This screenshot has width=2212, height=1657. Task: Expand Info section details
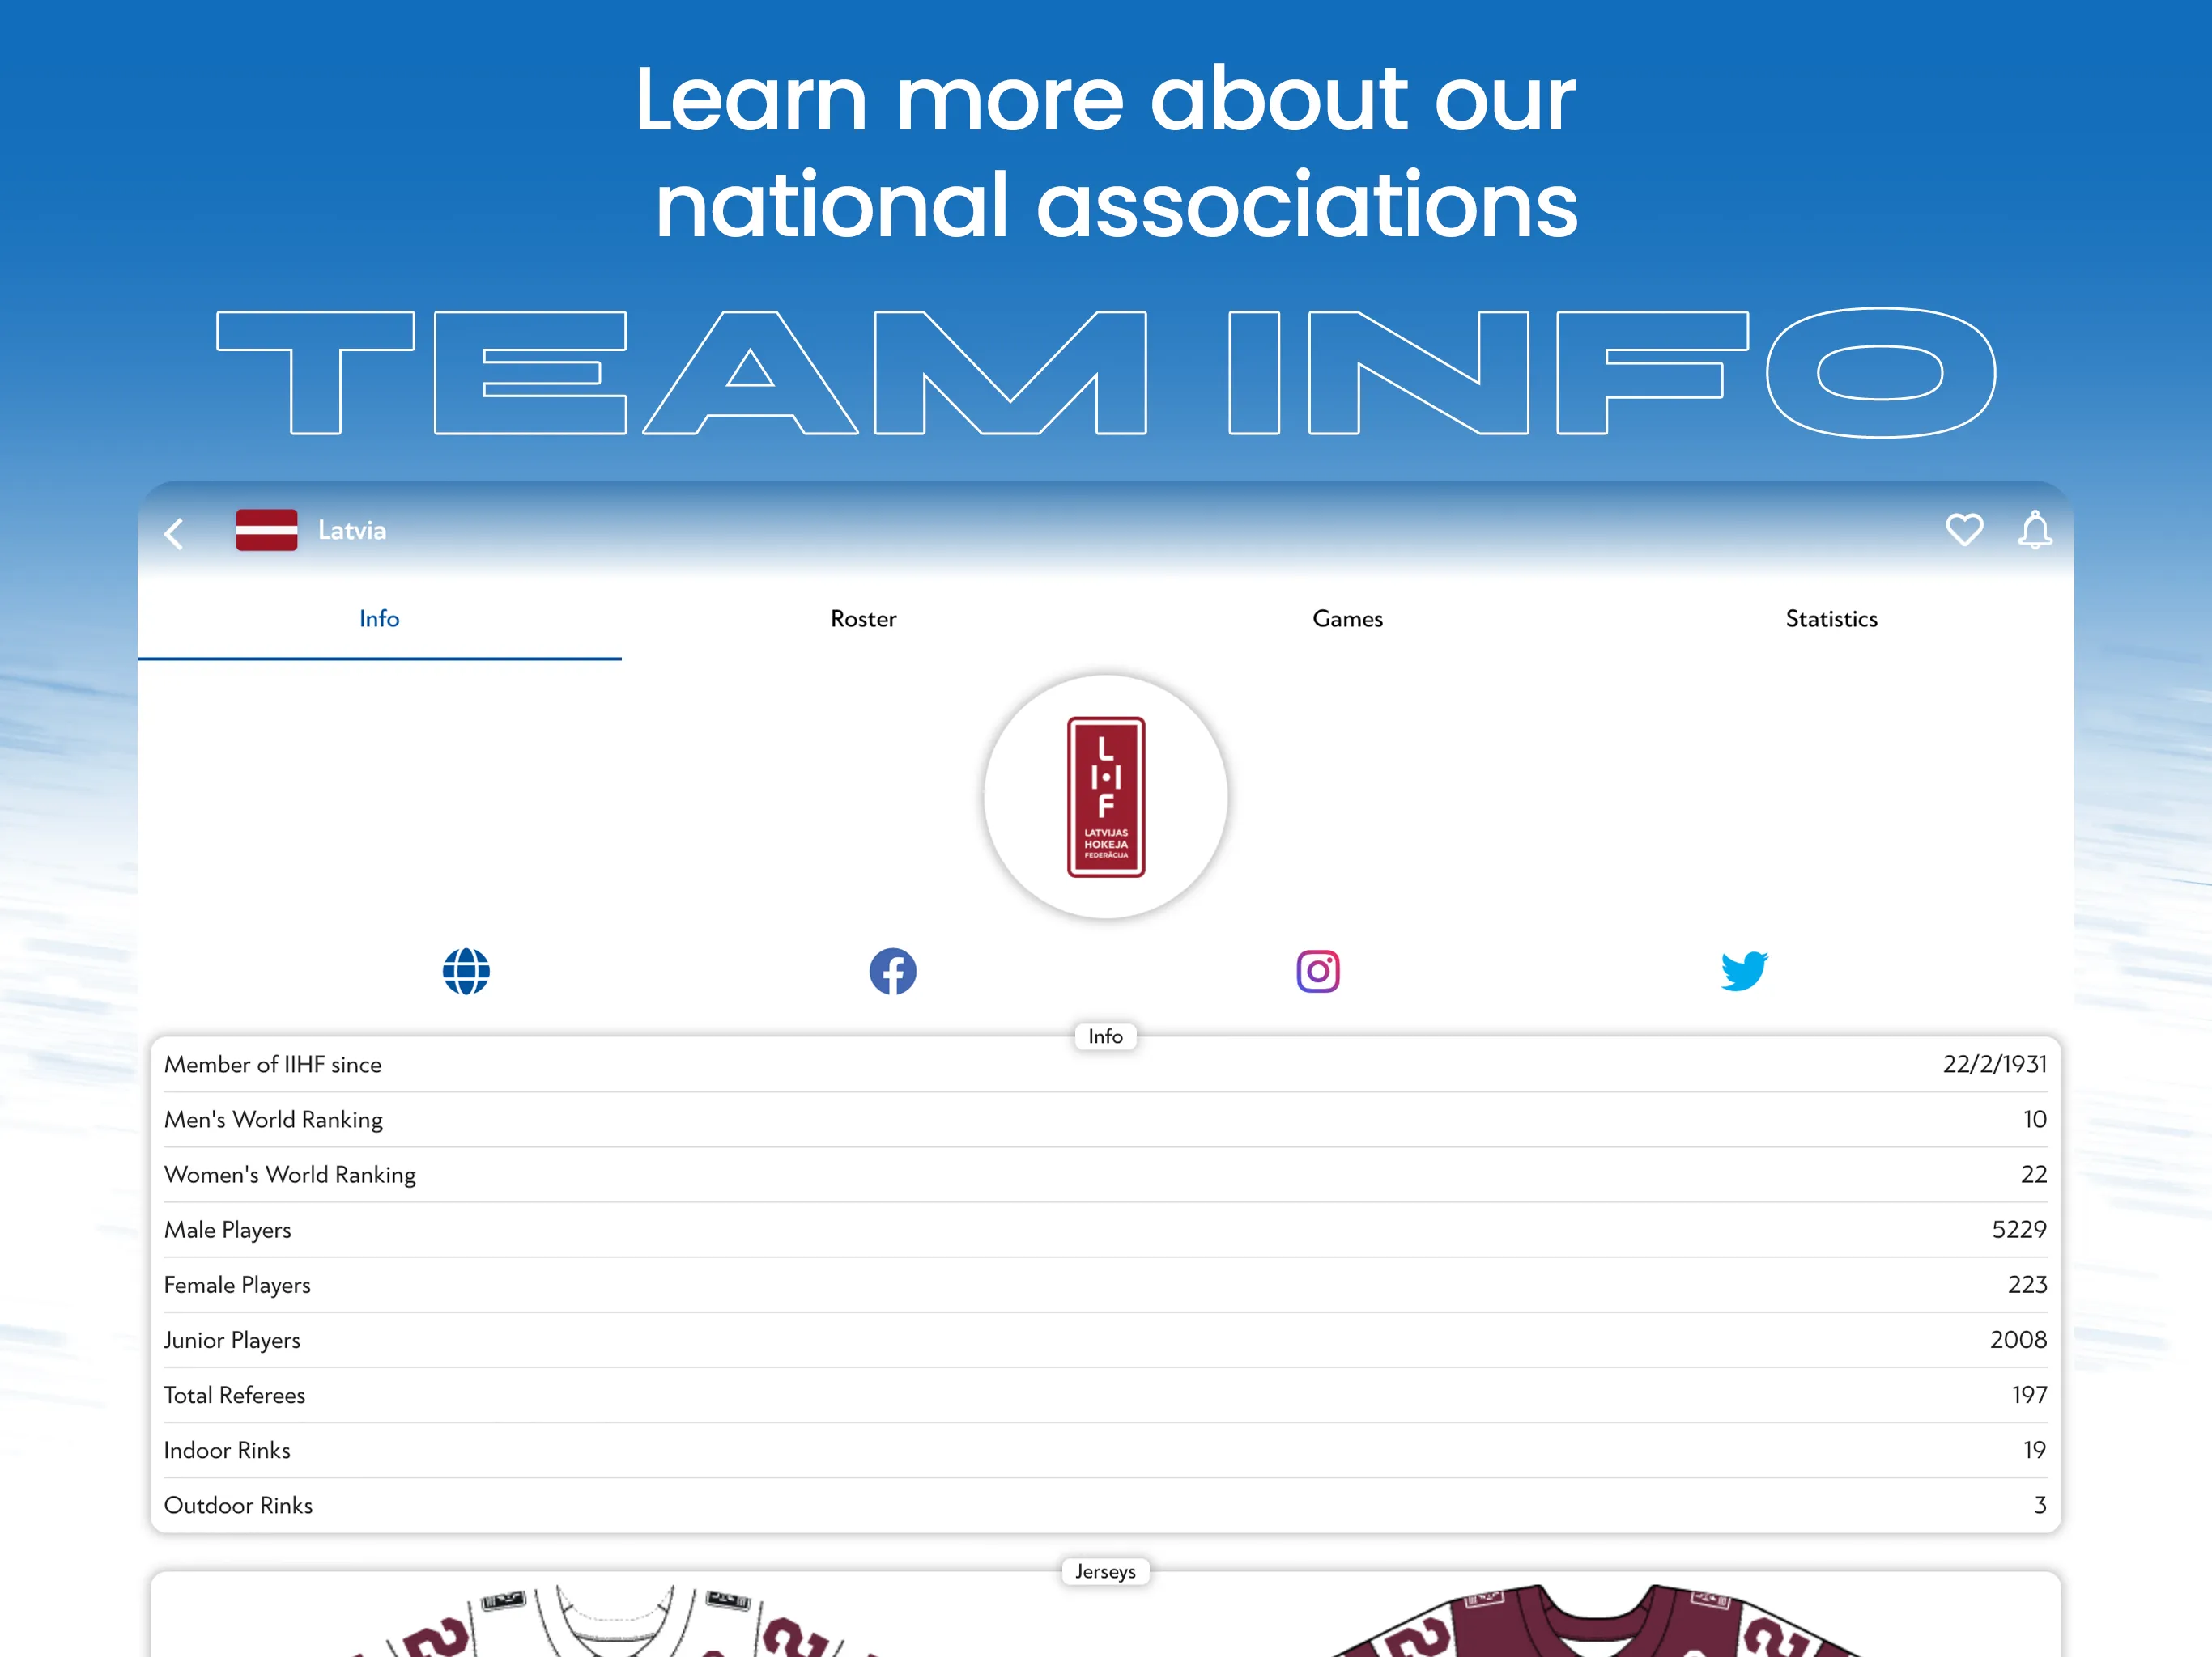[x=1106, y=1036]
